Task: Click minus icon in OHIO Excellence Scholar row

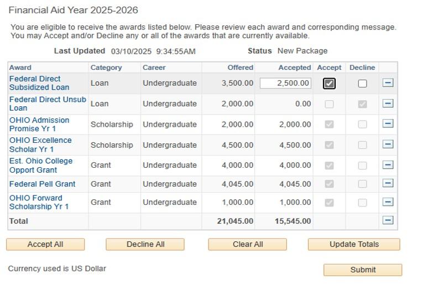Action: coord(388,144)
